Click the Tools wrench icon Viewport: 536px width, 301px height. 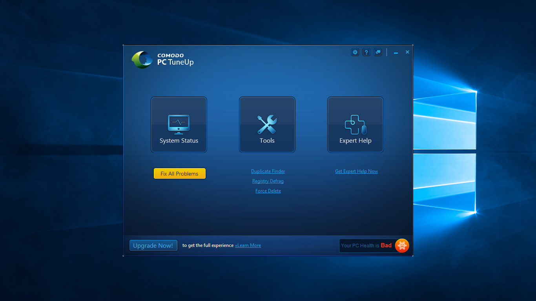267,123
